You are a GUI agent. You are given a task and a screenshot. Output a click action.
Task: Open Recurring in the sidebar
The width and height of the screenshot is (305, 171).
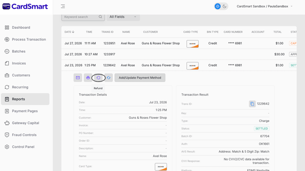pos(25,87)
